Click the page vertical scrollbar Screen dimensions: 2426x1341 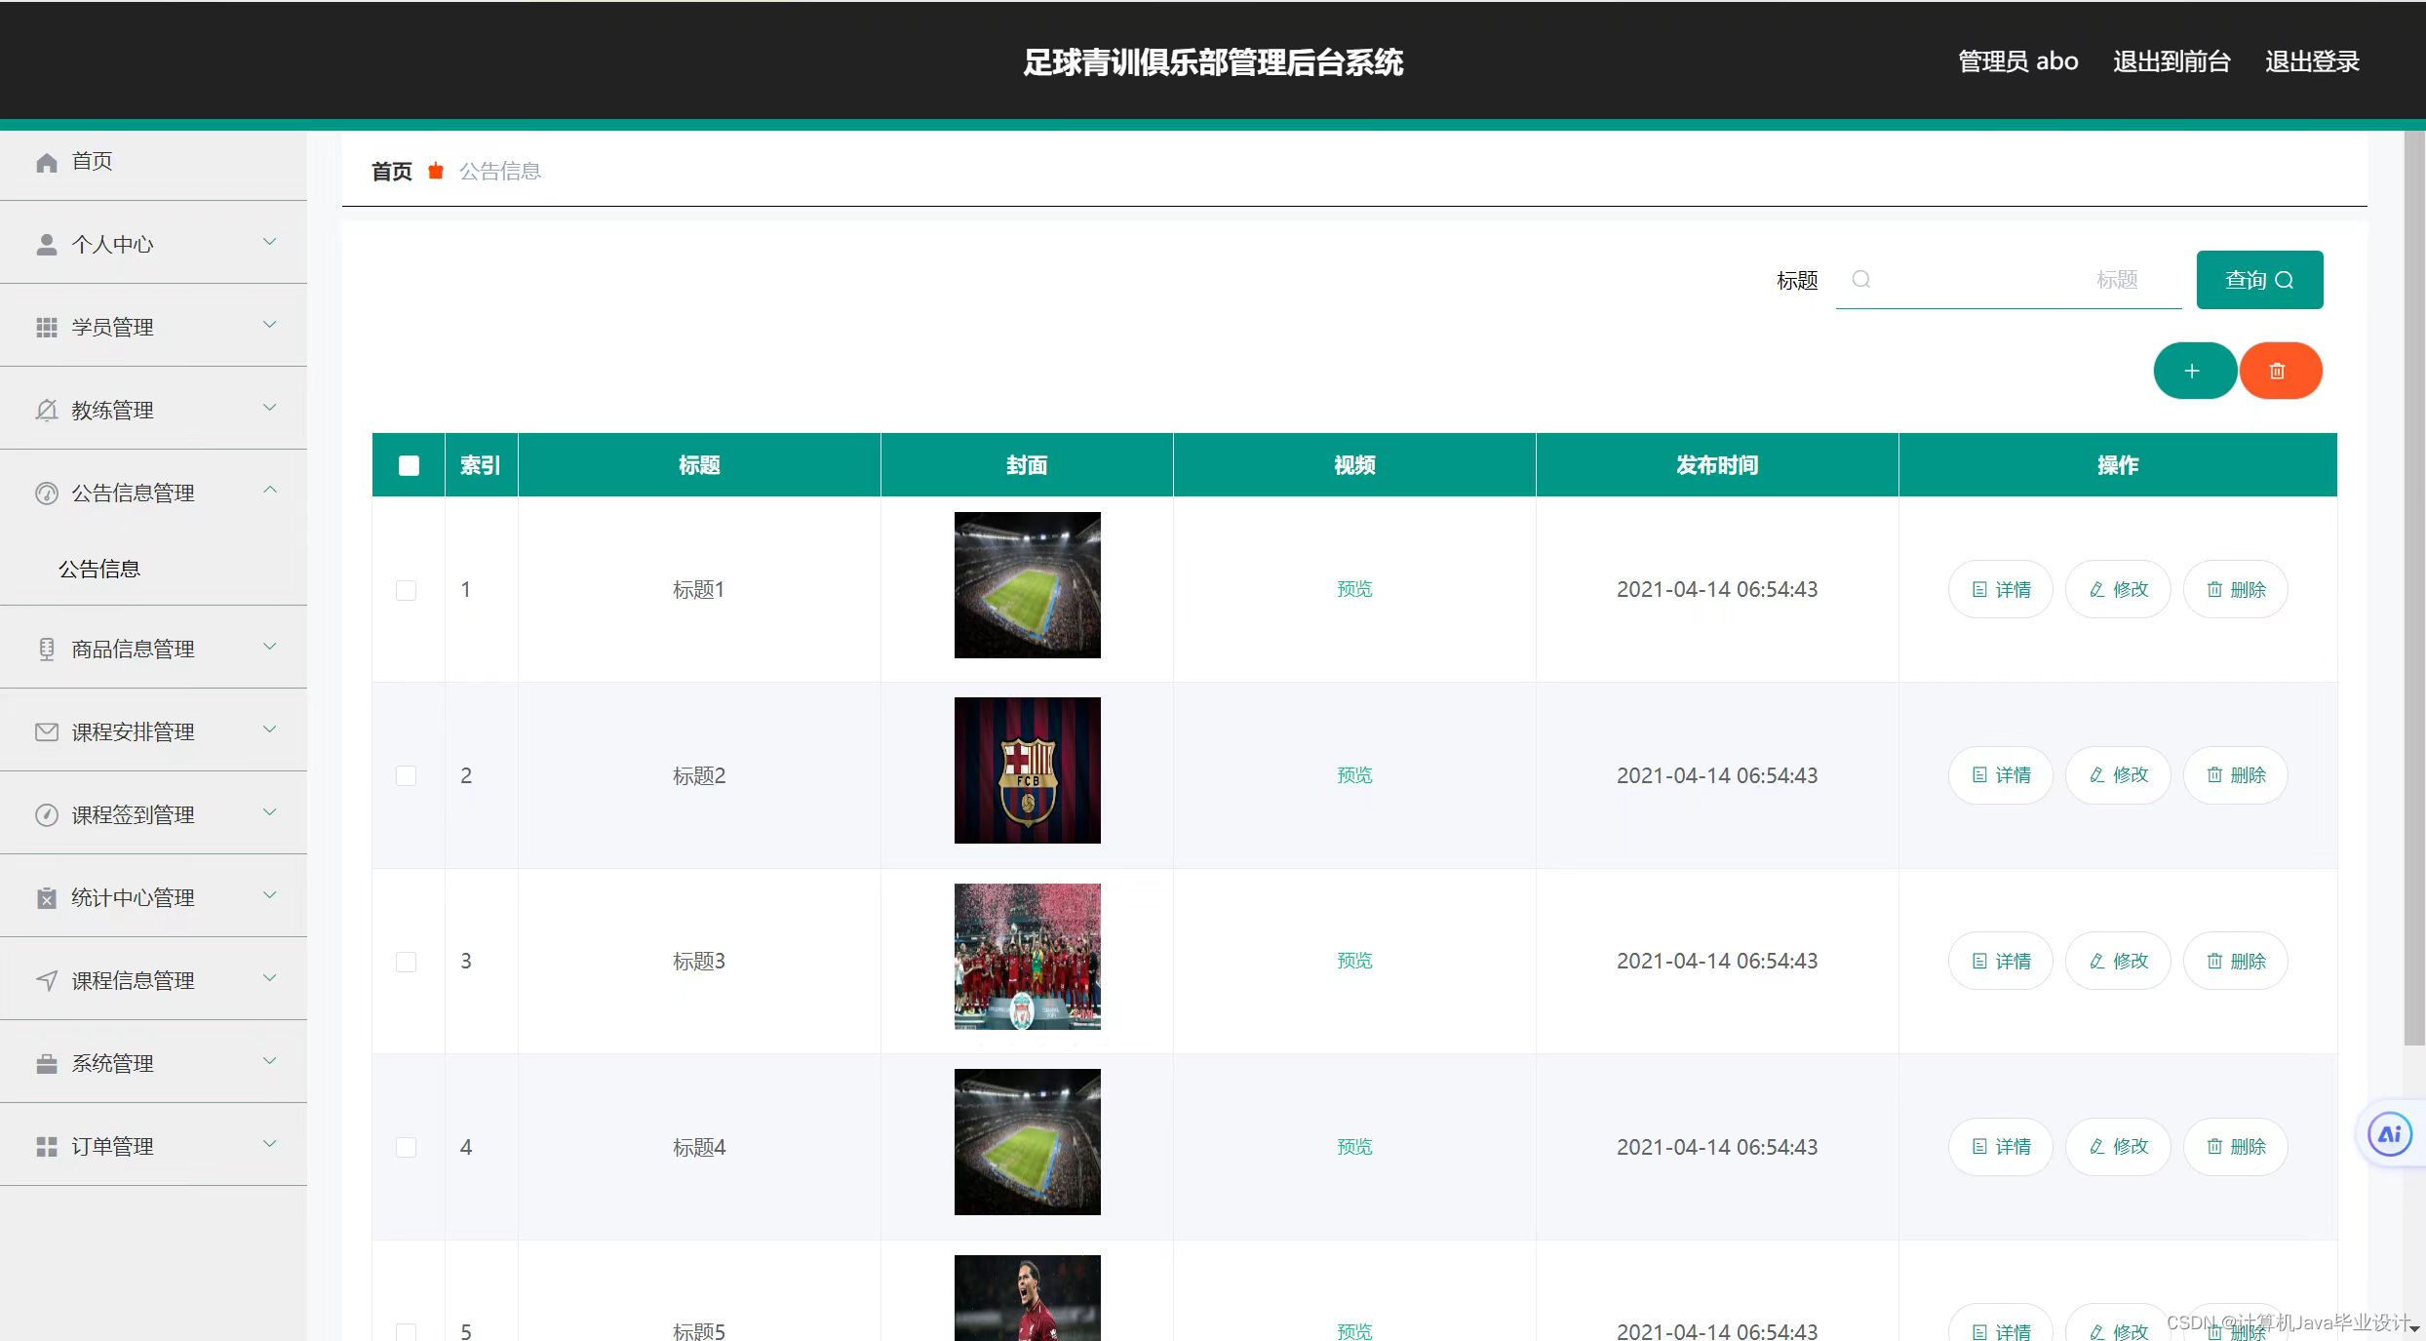coord(2413,585)
